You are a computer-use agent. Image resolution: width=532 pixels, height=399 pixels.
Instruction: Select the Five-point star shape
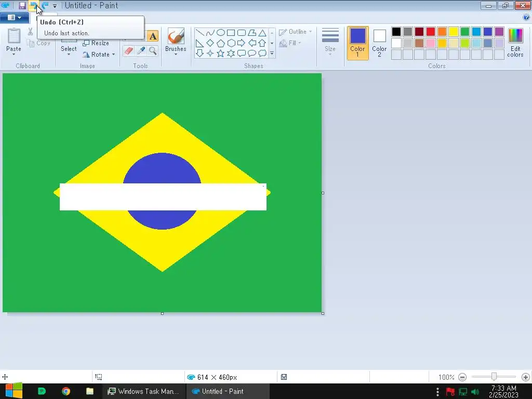coord(220,54)
